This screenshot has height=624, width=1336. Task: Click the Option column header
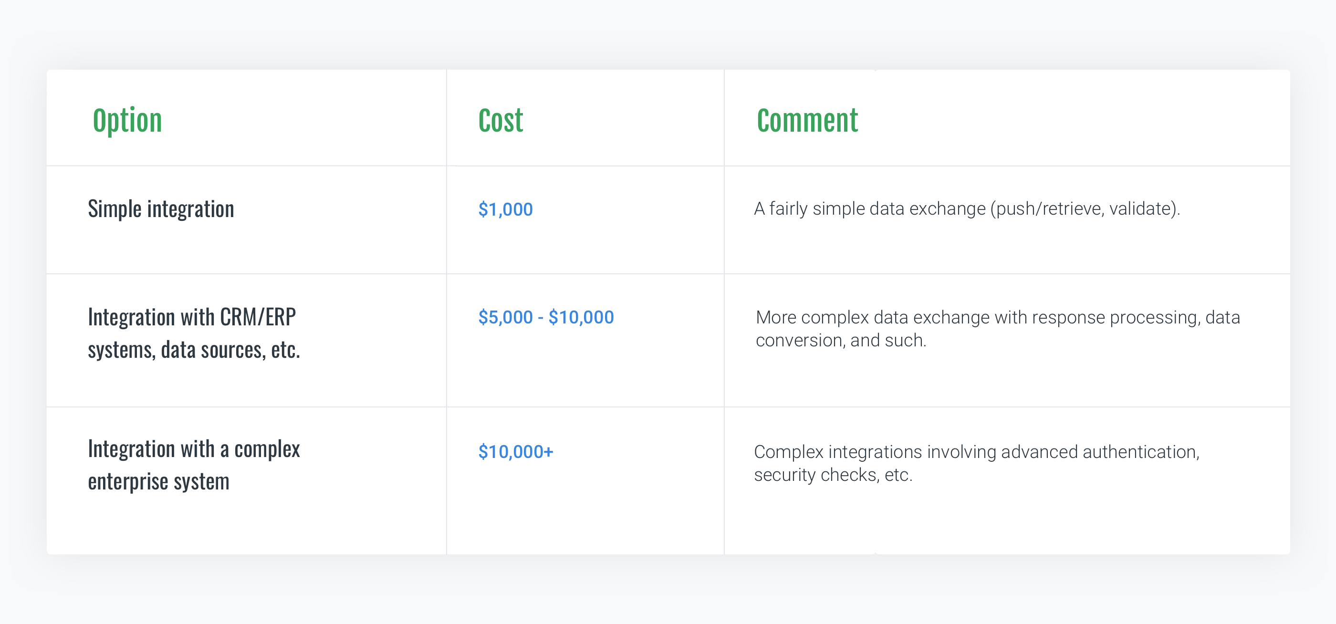click(x=127, y=121)
